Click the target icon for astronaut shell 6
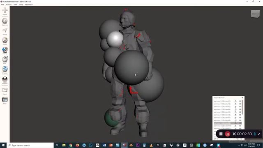This screenshot has width=263, height=148. 235,115
